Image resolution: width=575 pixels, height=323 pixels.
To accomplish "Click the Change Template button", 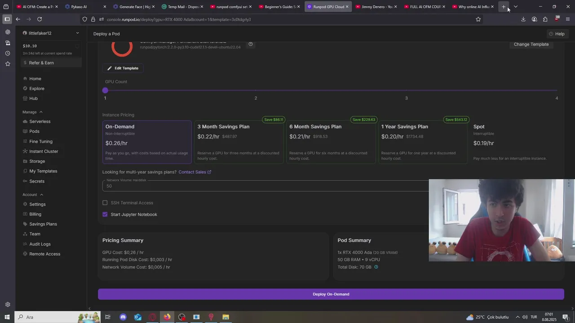I will click(531, 44).
